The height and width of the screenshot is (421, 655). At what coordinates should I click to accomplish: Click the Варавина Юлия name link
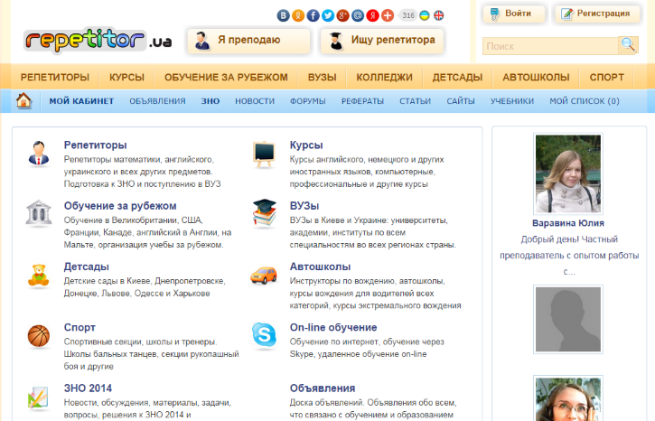coord(568,223)
